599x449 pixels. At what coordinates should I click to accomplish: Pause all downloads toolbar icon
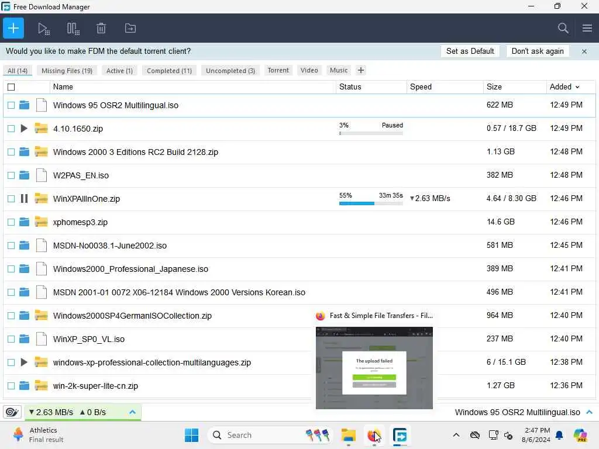click(73, 29)
